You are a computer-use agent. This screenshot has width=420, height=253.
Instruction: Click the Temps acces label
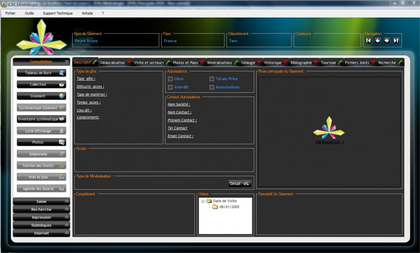(89, 102)
